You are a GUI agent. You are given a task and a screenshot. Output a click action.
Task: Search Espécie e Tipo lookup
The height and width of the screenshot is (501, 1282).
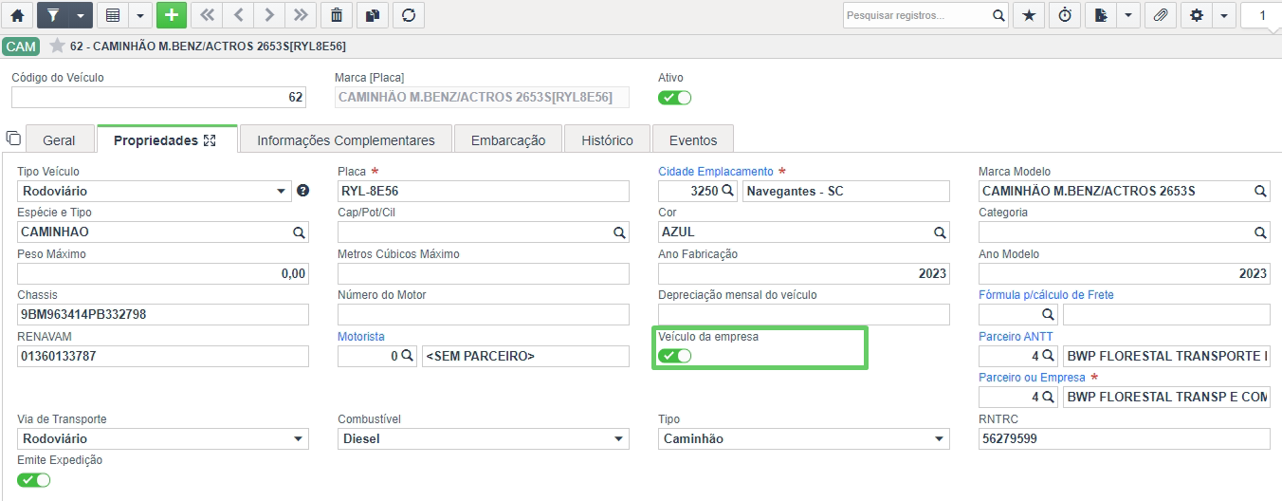pyautogui.click(x=298, y=232)
